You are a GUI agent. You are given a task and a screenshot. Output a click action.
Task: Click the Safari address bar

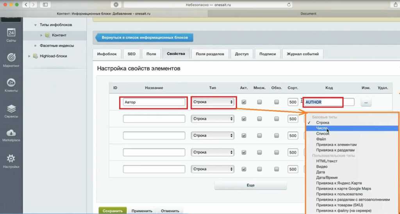pyautogui.click(x=208, y=5)
